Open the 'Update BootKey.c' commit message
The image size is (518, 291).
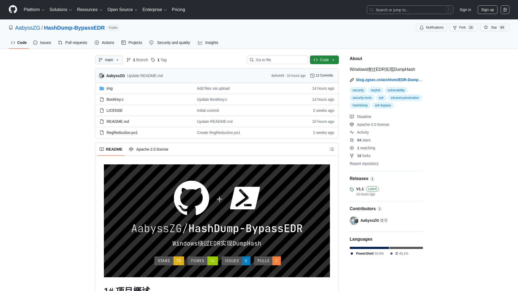click(212, 99)
